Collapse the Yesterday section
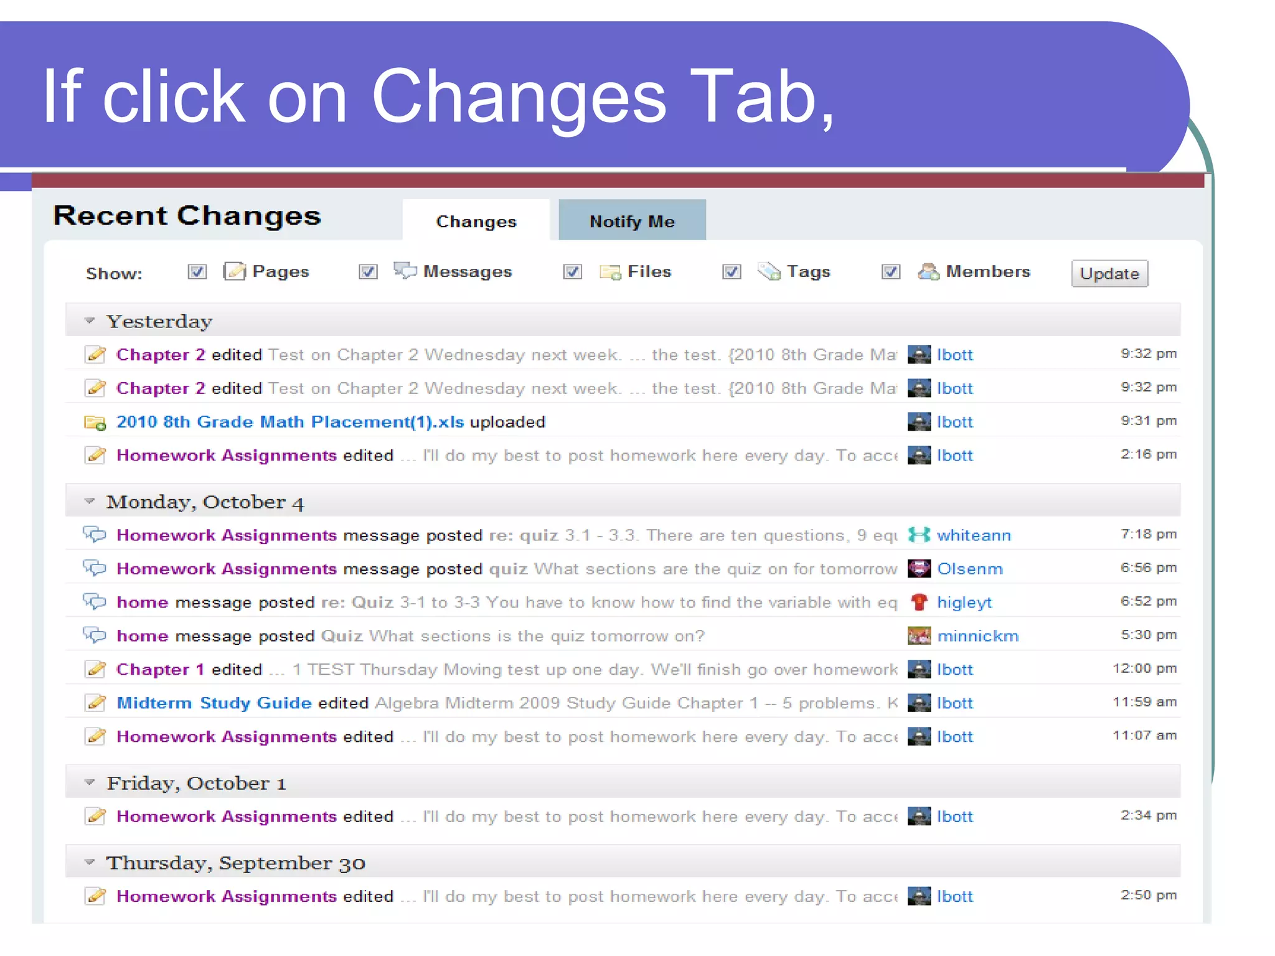This screenshot has width=1275, height=956. tap(90, 321)
